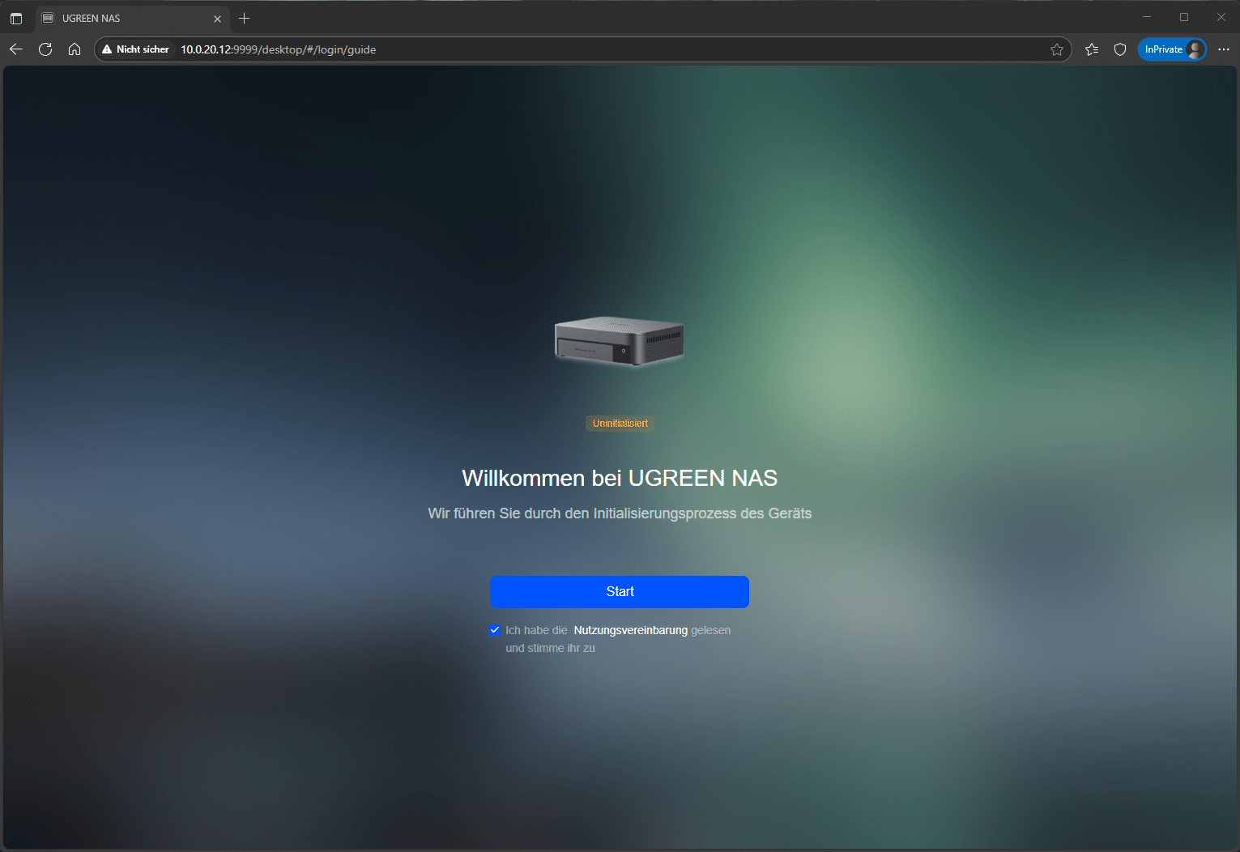
Task: Go back to the previous page
Action: tap(16, 49)
